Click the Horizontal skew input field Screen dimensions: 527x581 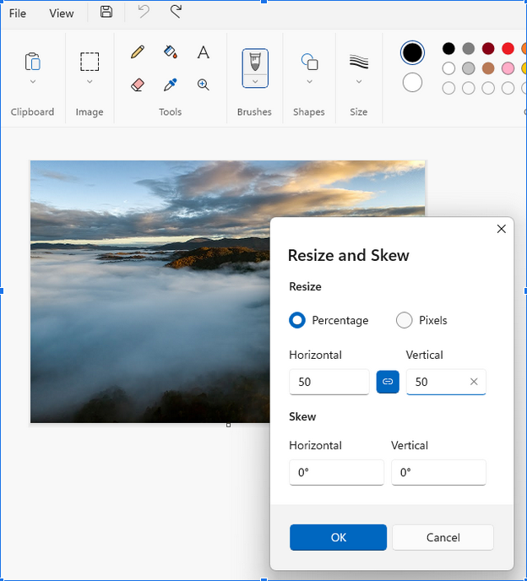pos(336,472)
